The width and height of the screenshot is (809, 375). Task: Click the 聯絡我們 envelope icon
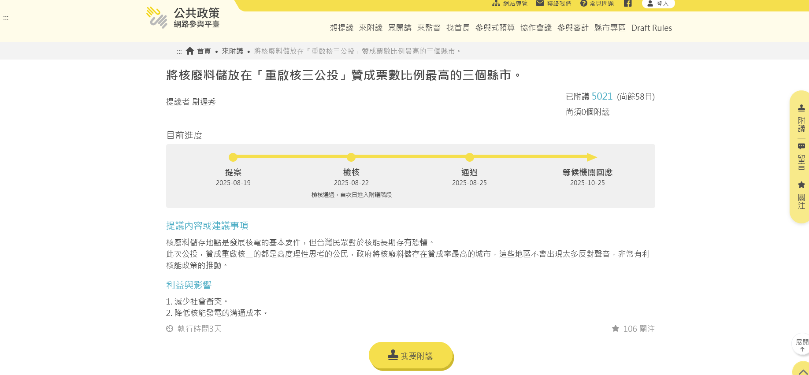[540, 4]
